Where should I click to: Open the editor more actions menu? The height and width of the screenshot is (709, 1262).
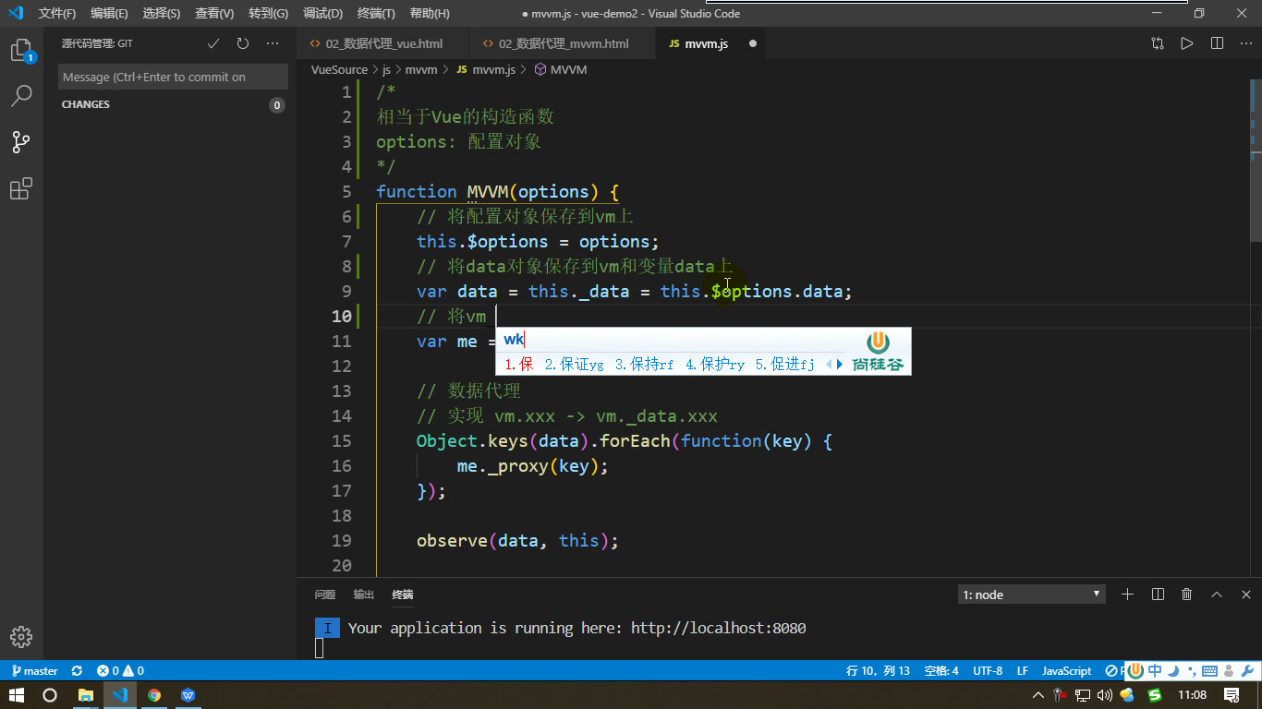pos(1244,43)
